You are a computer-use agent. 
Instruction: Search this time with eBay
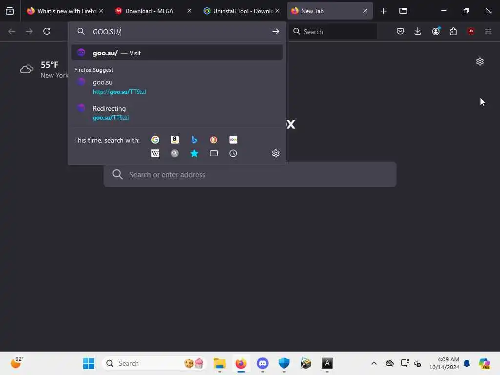pos(233,140)
